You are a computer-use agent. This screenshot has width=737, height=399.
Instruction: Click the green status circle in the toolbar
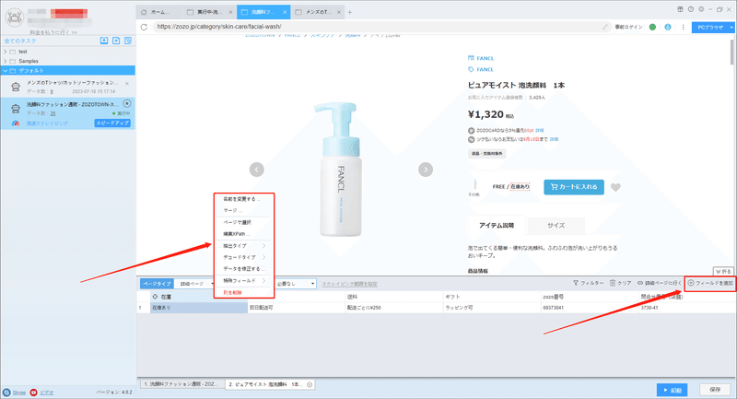point(652,27)
